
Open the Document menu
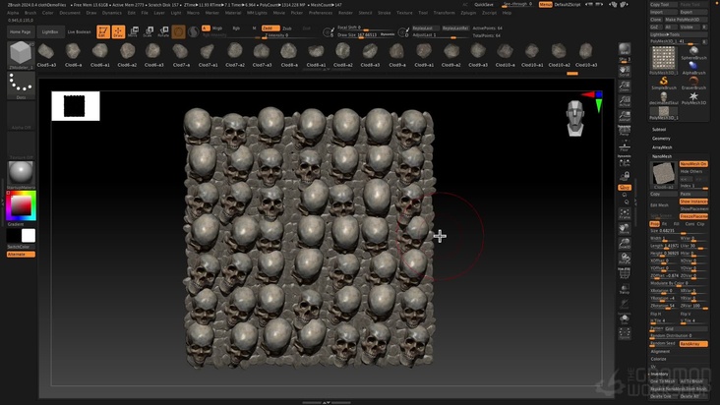pyautogui.click(x=70, y=13)
